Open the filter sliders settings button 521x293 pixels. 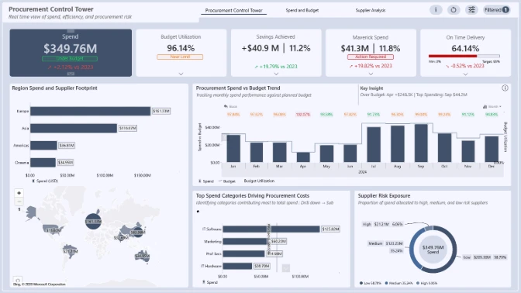click(x=471, y=10)
